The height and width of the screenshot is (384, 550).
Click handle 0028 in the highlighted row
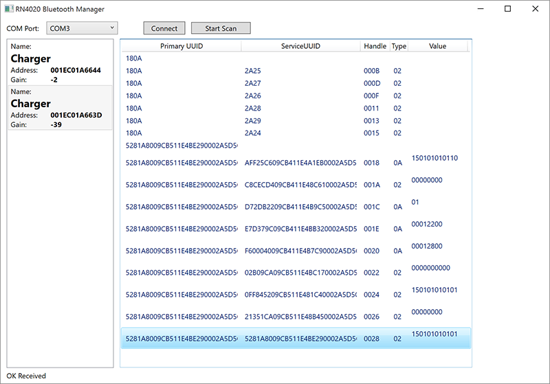pyautogui.click(x=371, y=339)
